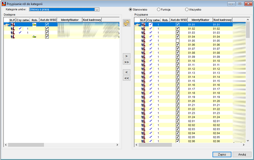Click the Przypisane horizontal scroll right arrow
Viewport: 254px width, 160px height.
tap(243, 145)
